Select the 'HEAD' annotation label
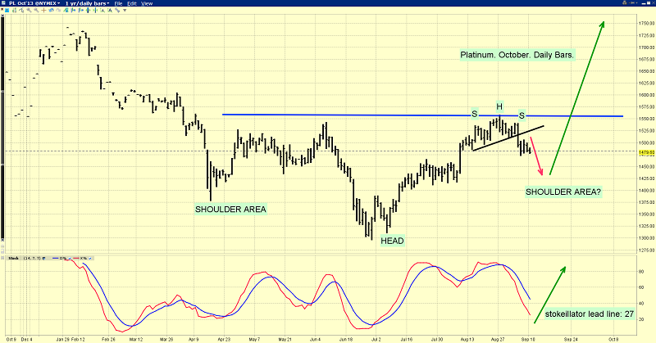656x343 pixels. tap(392, 241)
